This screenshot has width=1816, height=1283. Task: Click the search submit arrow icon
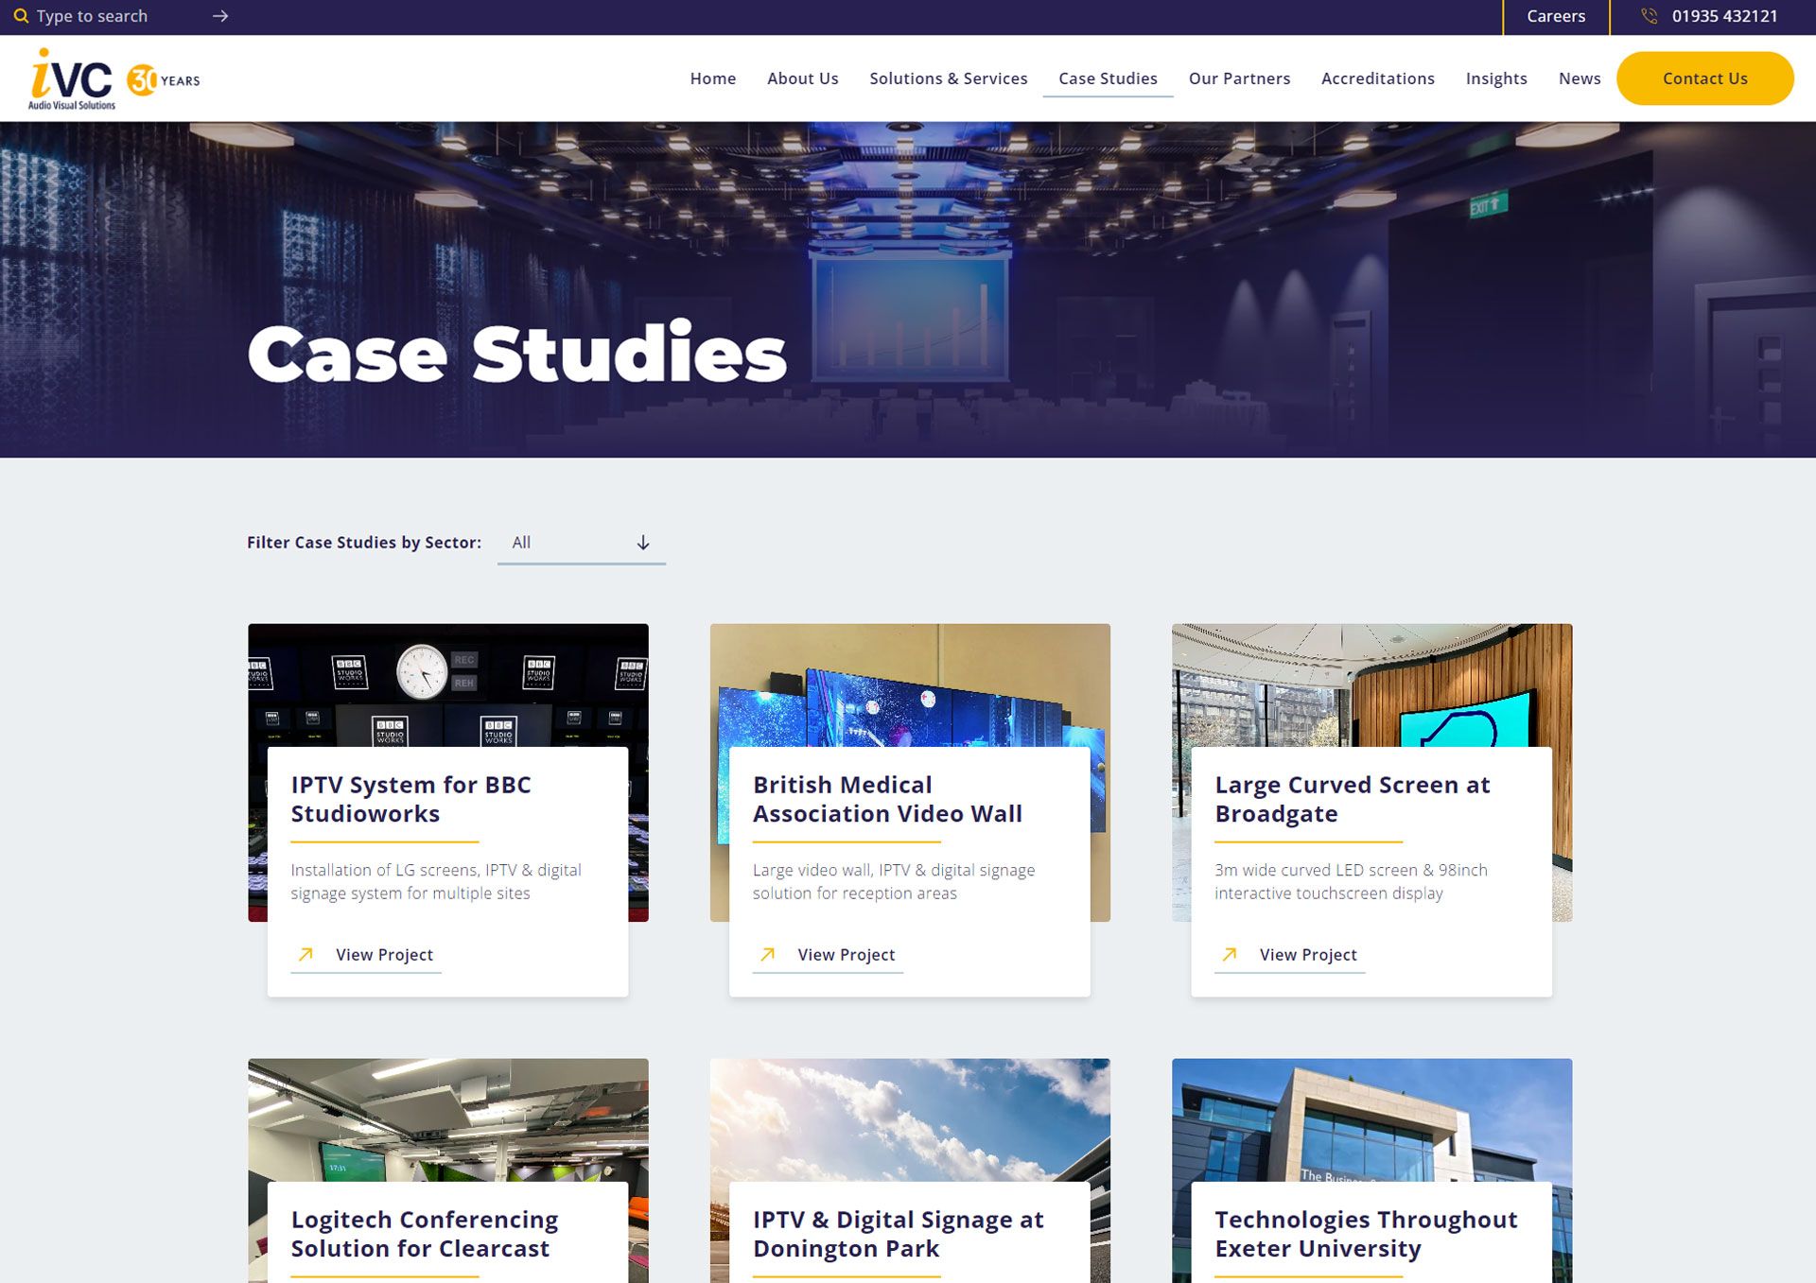[220, 16]
